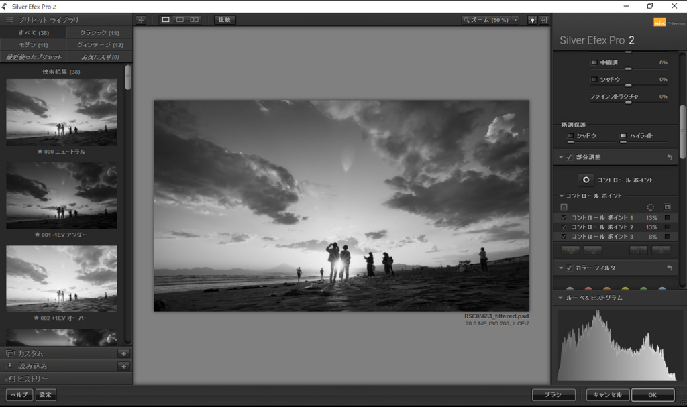Screen dimensions: 687x407
Task: Click the control point list toggle-all icon
Action: 564,207
